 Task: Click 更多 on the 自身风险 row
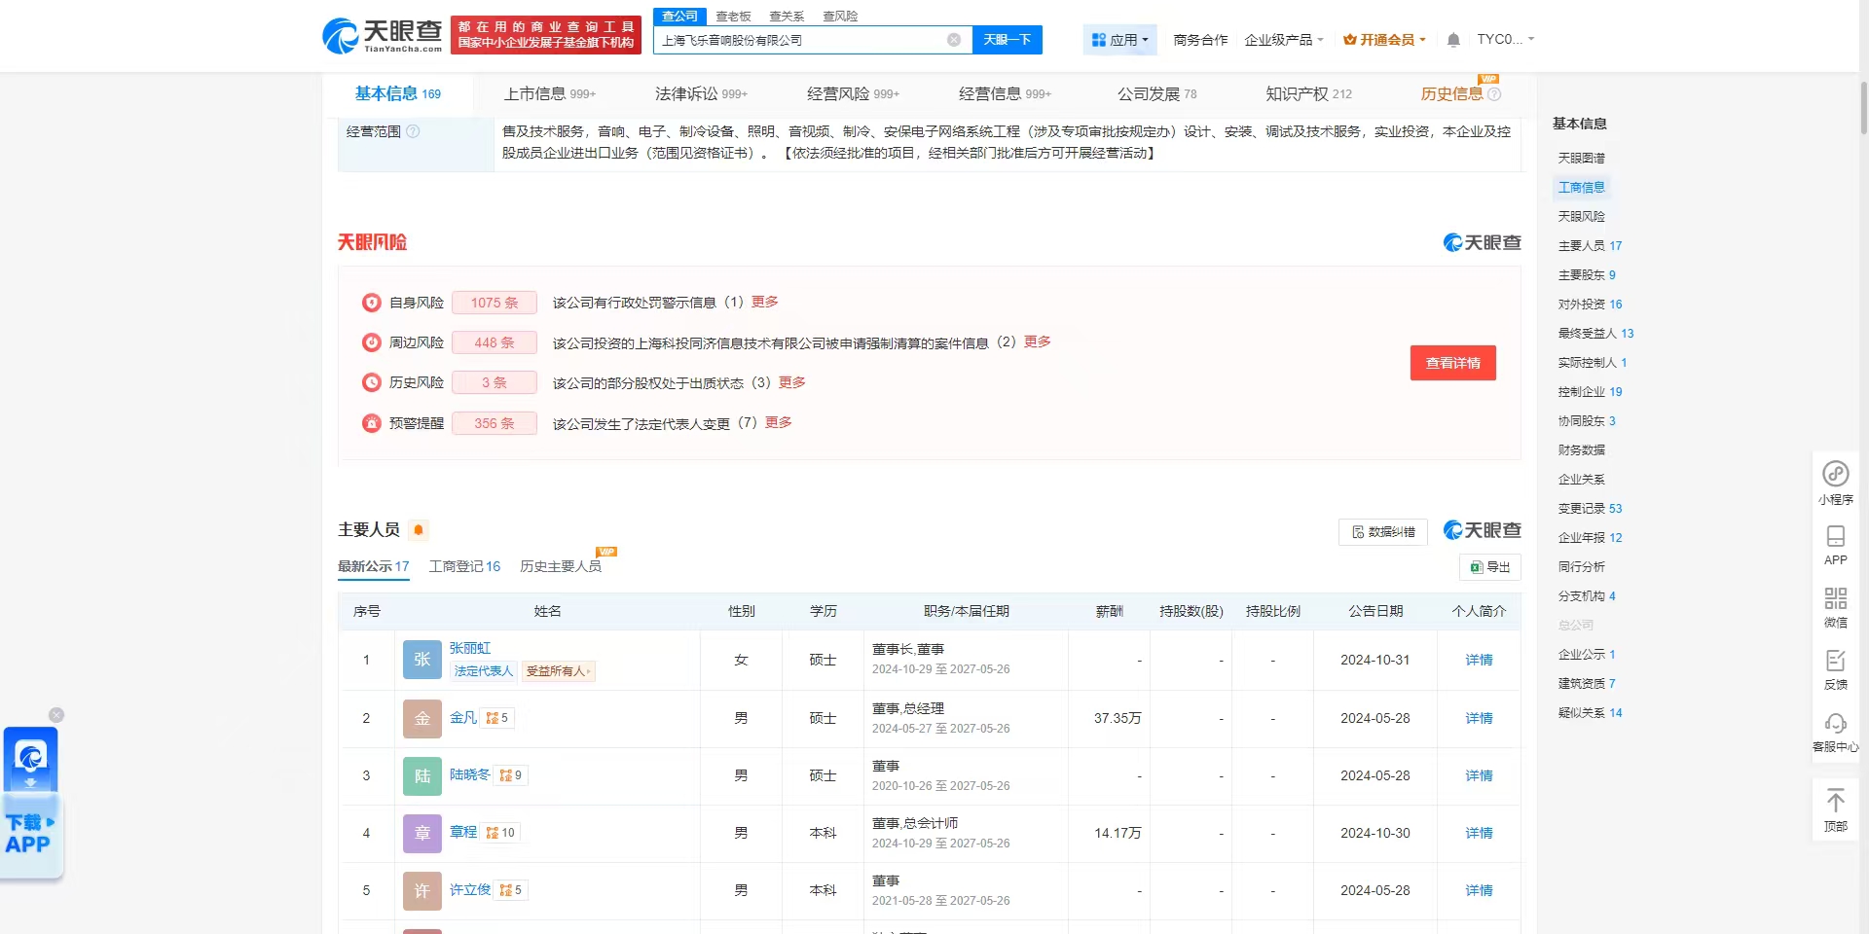(764, 302)
